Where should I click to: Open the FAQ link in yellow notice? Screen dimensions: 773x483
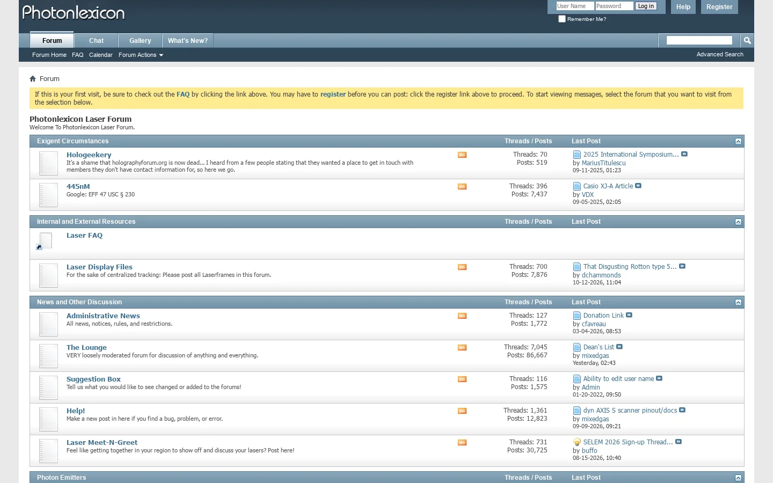(x=183, y=94)
